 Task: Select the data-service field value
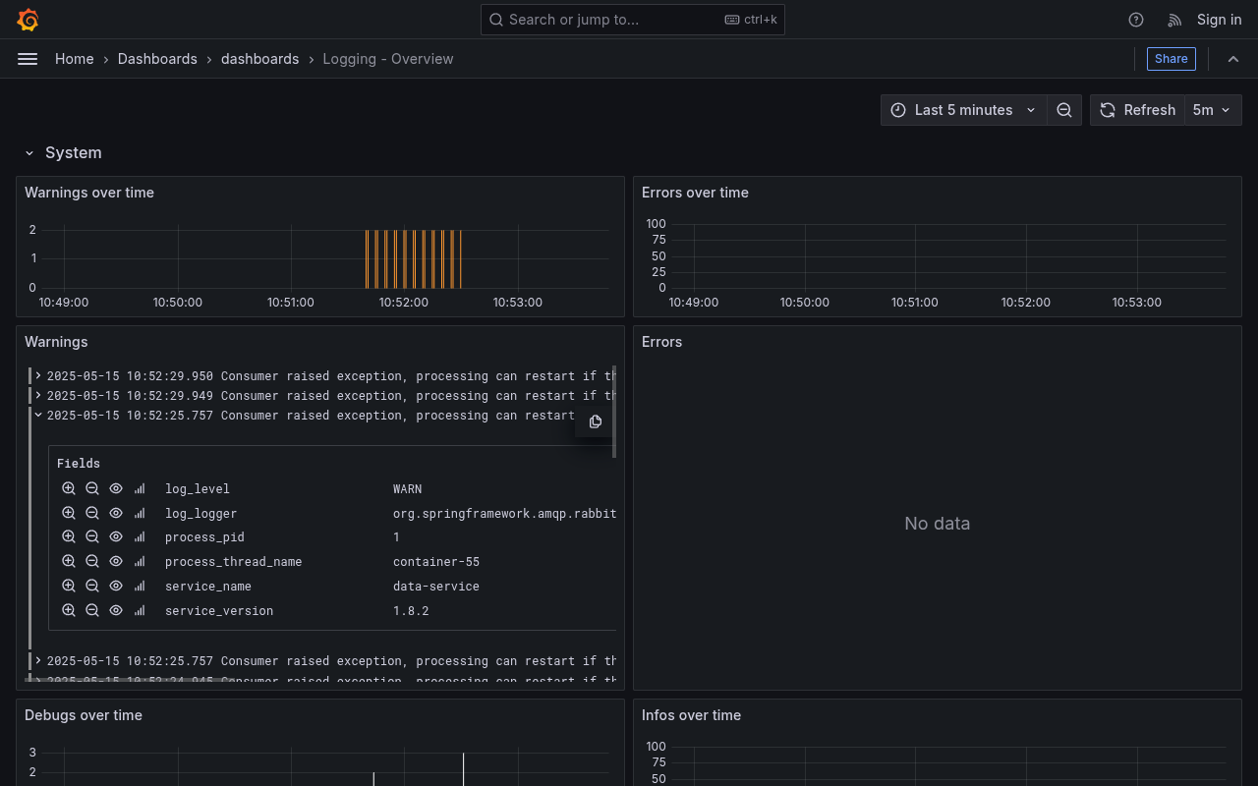pyautogui.click(x=436, y=587)
